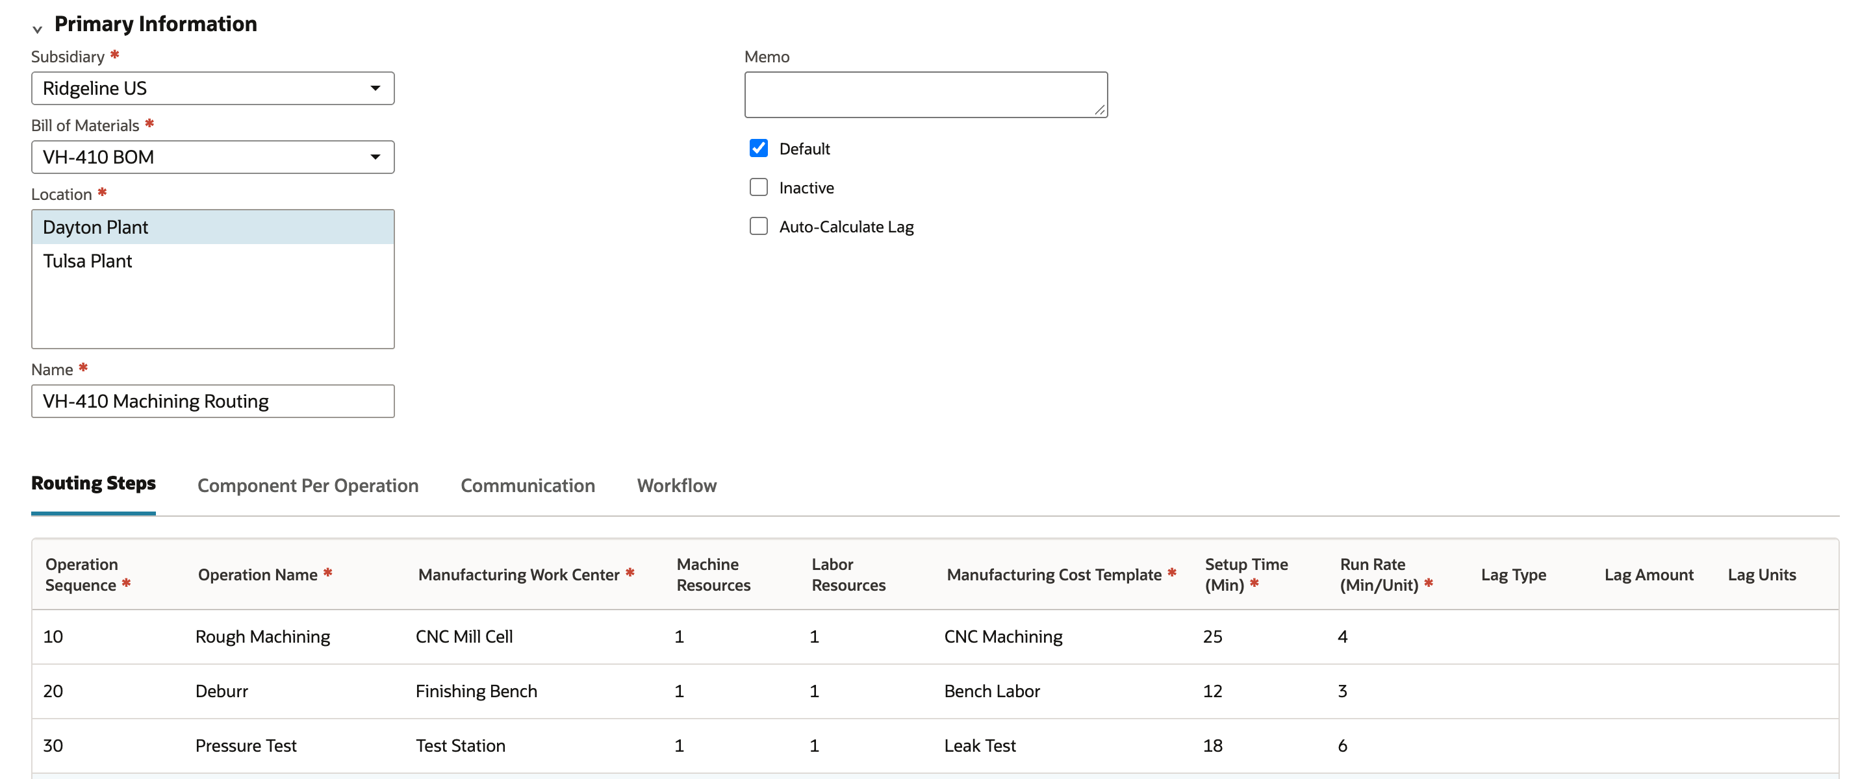Click the Name input field
Viewport: 1871px width, 779px height.
[213, 401]
